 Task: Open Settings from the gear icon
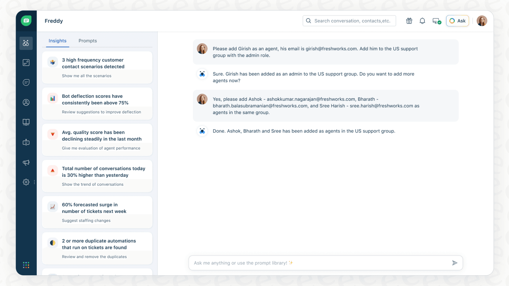pyautogui.click(x=26, y=182)
